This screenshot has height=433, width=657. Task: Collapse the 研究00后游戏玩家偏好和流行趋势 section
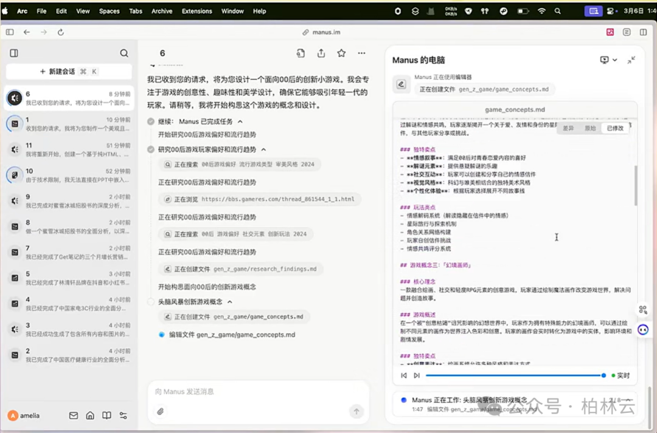coord(263,150)
